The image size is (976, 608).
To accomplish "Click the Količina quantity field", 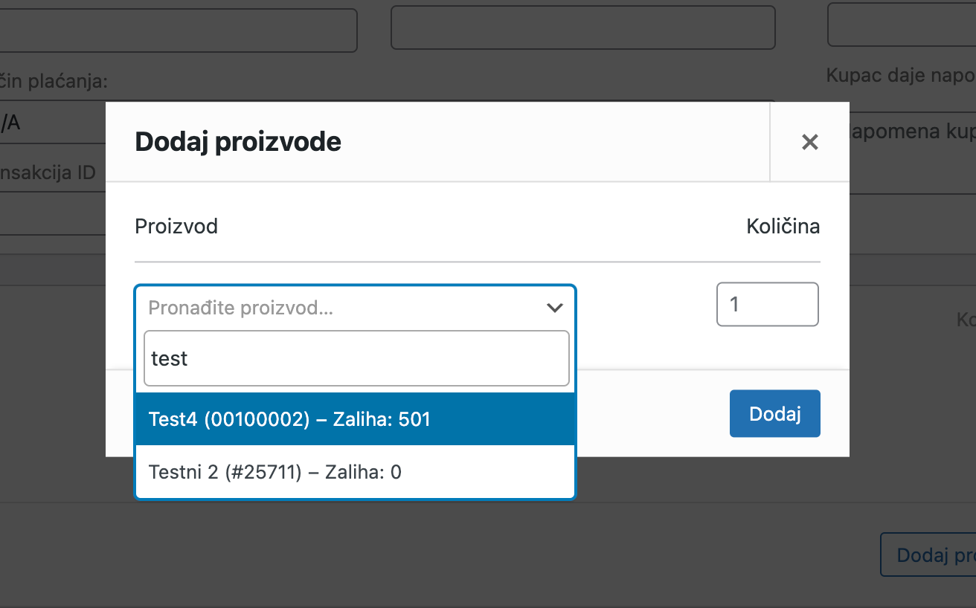I will 767,304.
